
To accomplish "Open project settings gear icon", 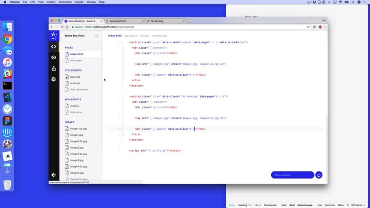I will tap(54, 79).
